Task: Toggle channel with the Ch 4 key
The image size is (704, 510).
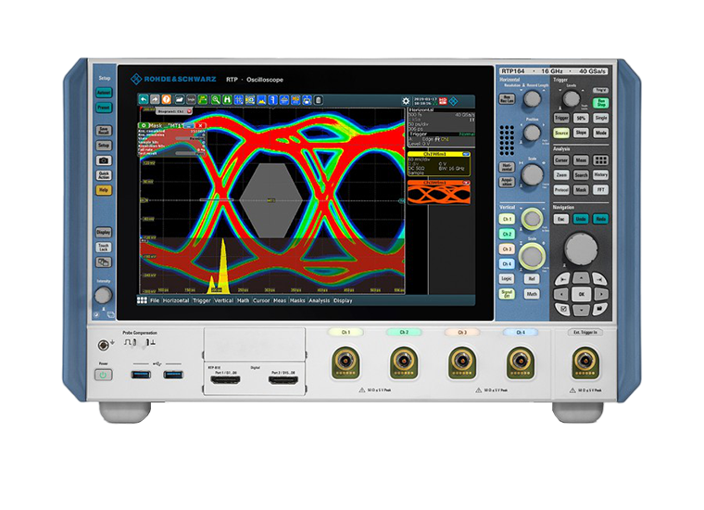Action: tap(507, 263)
